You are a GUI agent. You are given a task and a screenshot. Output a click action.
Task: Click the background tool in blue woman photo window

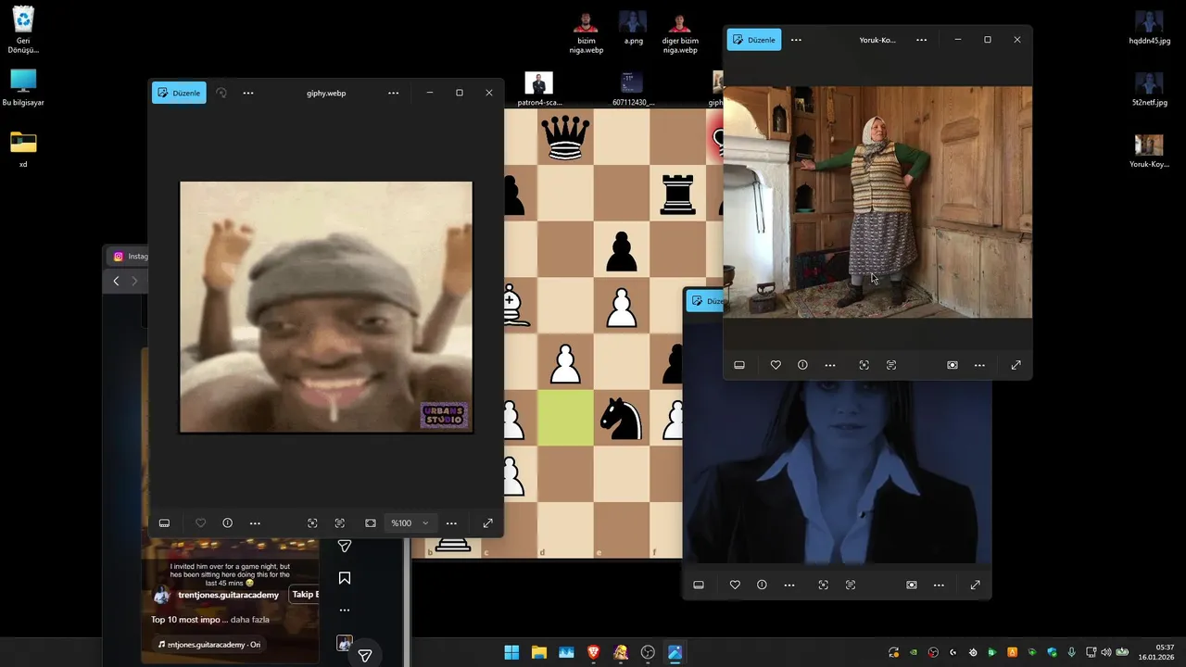pos(912,585)
